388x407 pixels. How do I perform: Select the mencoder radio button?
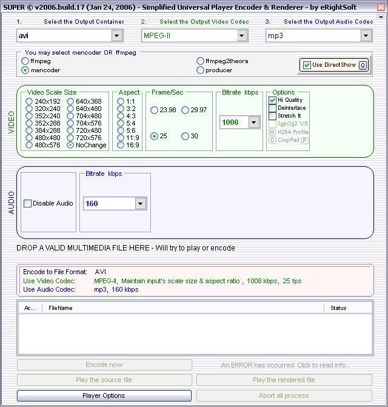(25, 70)
